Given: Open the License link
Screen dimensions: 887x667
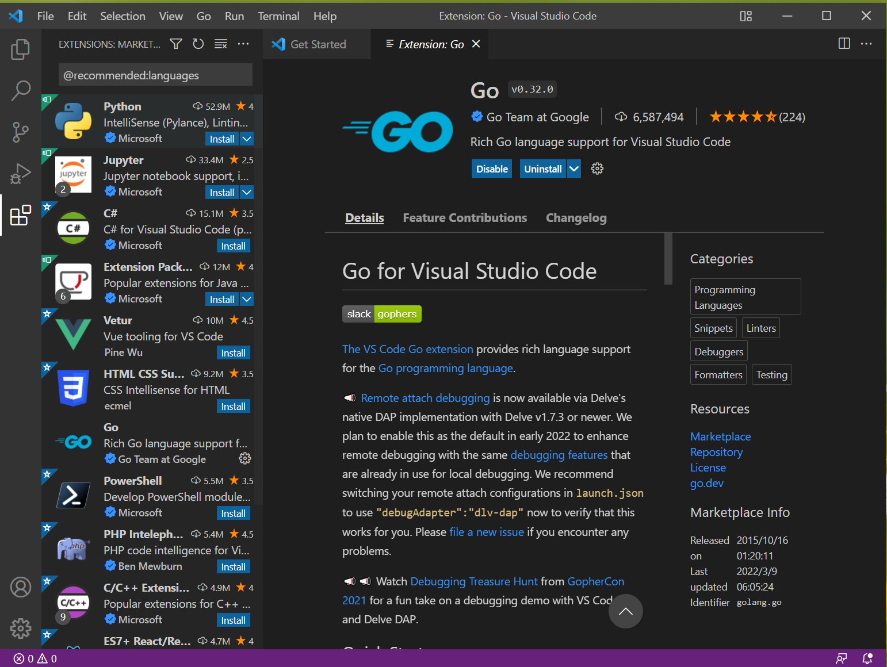Looking at the screenshot, I should 708,467.
